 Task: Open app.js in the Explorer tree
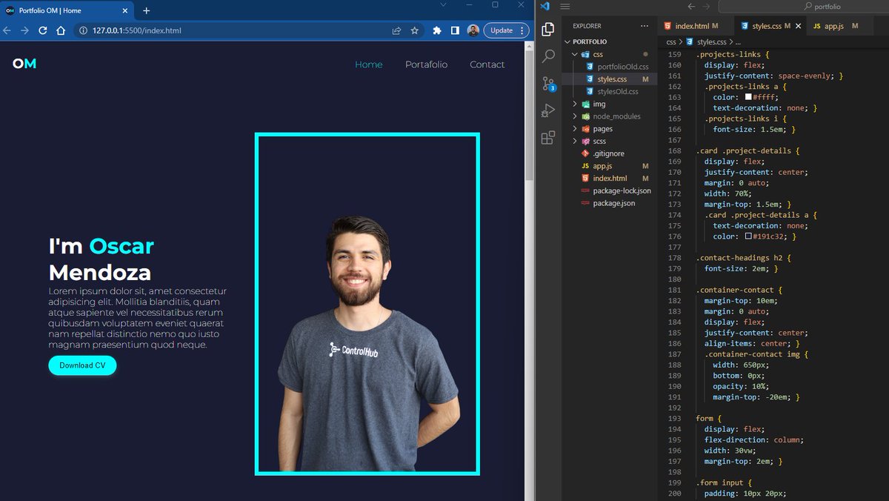602,166
